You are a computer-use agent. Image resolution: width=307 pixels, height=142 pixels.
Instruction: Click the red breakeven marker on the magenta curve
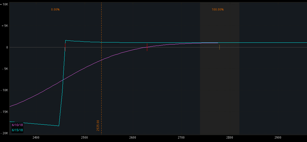tap(147, 47)
